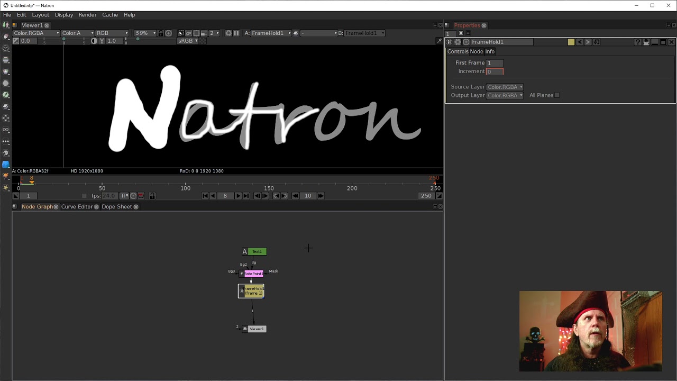
Task: Open the Node tab in FrameHold1 properties
Action: click(x=477, y=51)
